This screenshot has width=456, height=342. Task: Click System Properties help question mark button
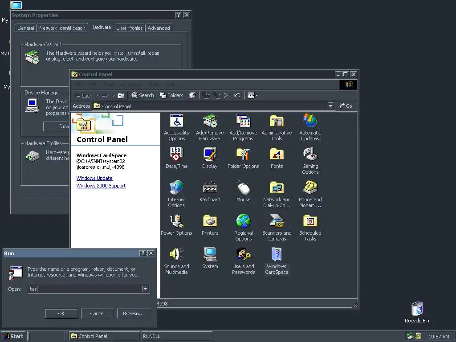[x=178, y=15]
